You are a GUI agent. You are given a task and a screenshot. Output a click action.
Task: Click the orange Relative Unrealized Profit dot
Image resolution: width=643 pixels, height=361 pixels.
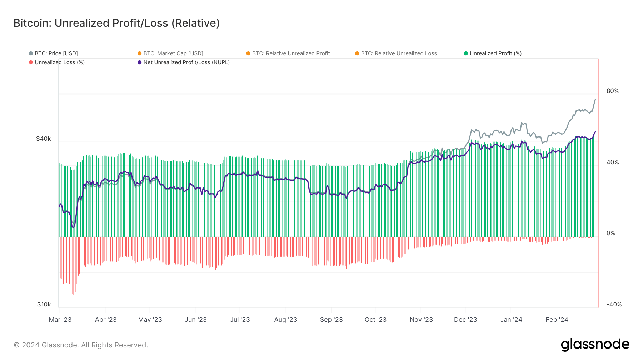[x=248, y=53]
